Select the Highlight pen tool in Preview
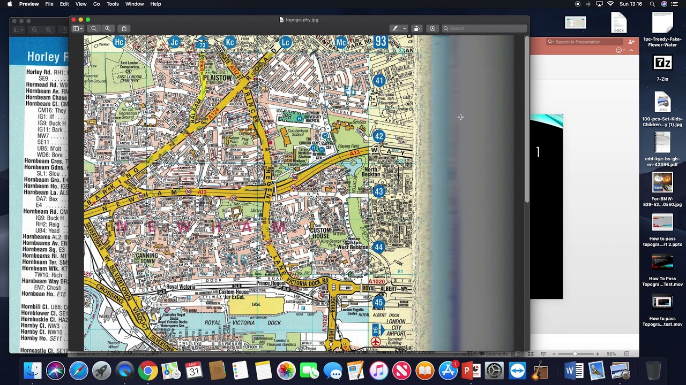 tap(396, 28)
